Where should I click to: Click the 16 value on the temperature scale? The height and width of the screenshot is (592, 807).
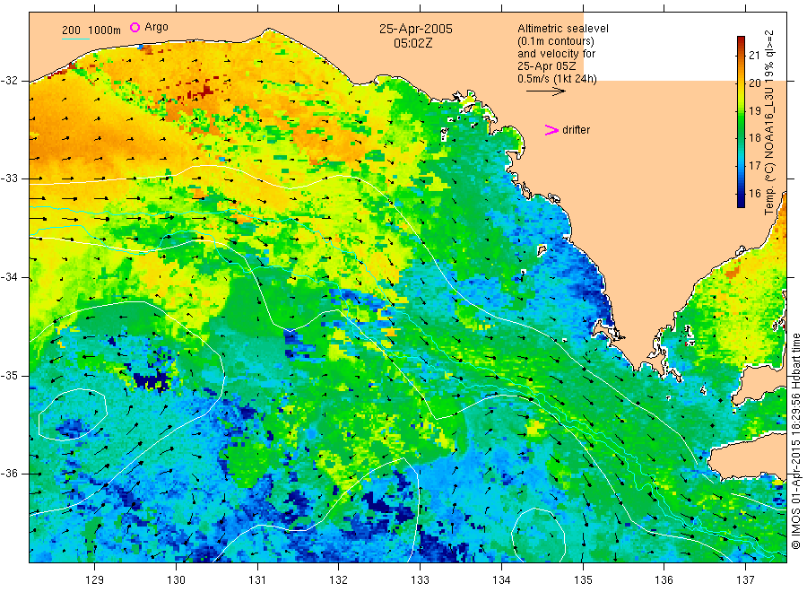(x=754, y=194)
